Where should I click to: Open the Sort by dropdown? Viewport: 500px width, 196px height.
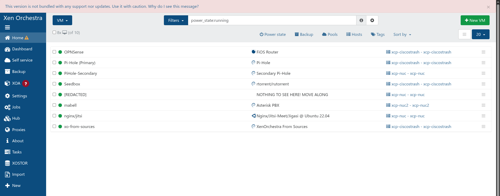pos(402,35)
